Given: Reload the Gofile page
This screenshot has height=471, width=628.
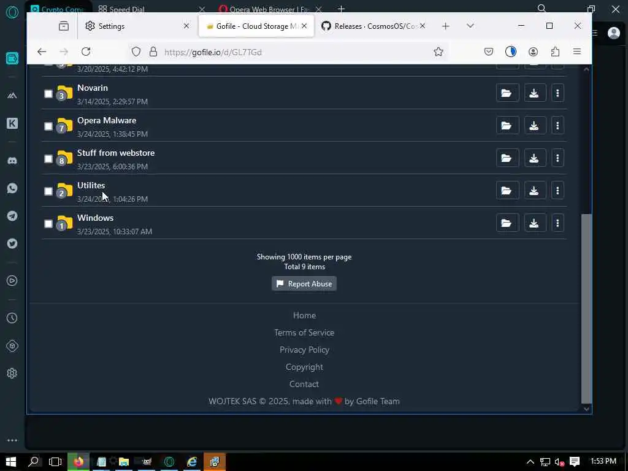Looking at the screenshot, I should pyautogui.click(x=86, y=52).
